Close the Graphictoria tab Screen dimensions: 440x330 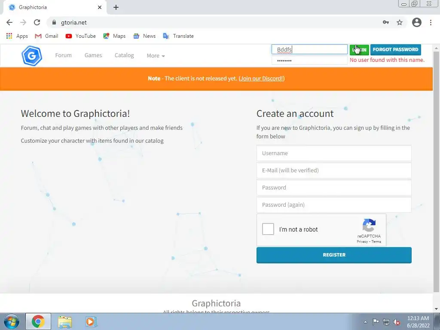coord(100,7)
